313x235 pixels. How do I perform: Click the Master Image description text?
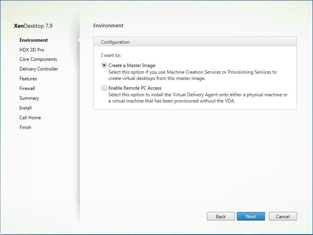(x=192, y=75)
